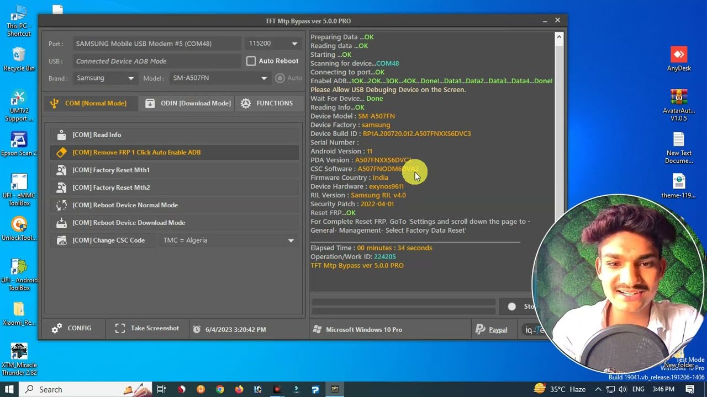
Task: Open AvatarAut V1.0.5 archive icon
Action: pyautogui.click(x=679, y=105)
